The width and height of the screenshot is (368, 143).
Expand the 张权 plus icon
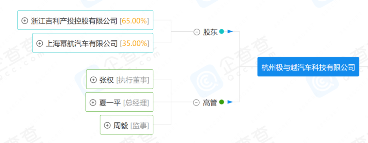click(93, 80)
